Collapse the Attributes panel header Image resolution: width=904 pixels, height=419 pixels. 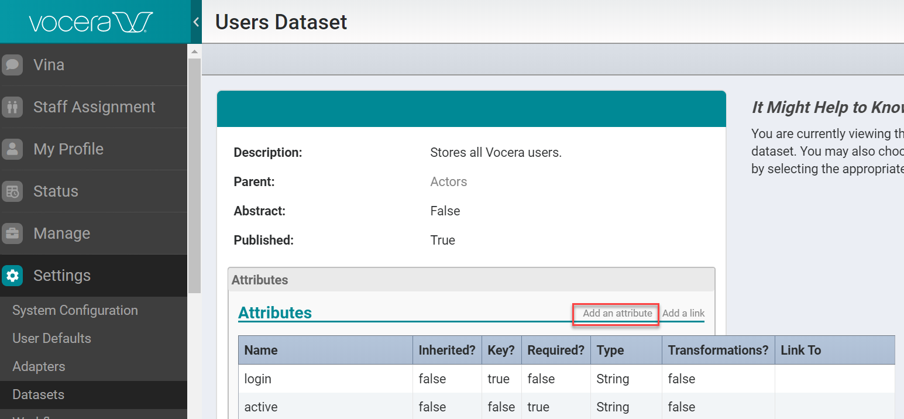[260, 280]
